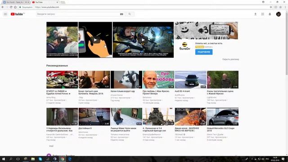Open the Action Center notification icon
Viewport: 288px width, 162px height.
point(283,159)
